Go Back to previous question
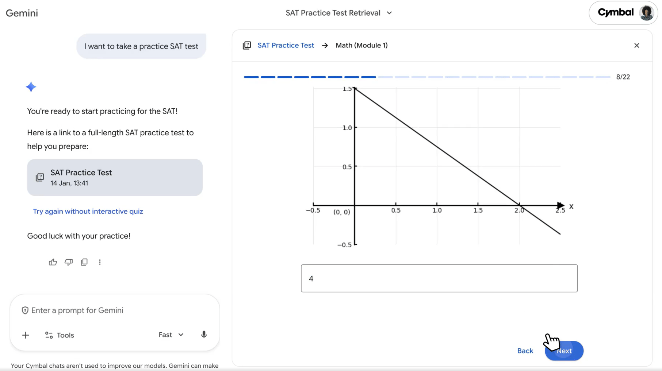This screenshot has height=371, width=662. coord(525,351)
